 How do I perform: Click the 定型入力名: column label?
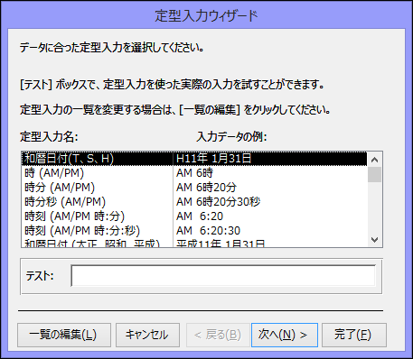(x=49, y=137)
